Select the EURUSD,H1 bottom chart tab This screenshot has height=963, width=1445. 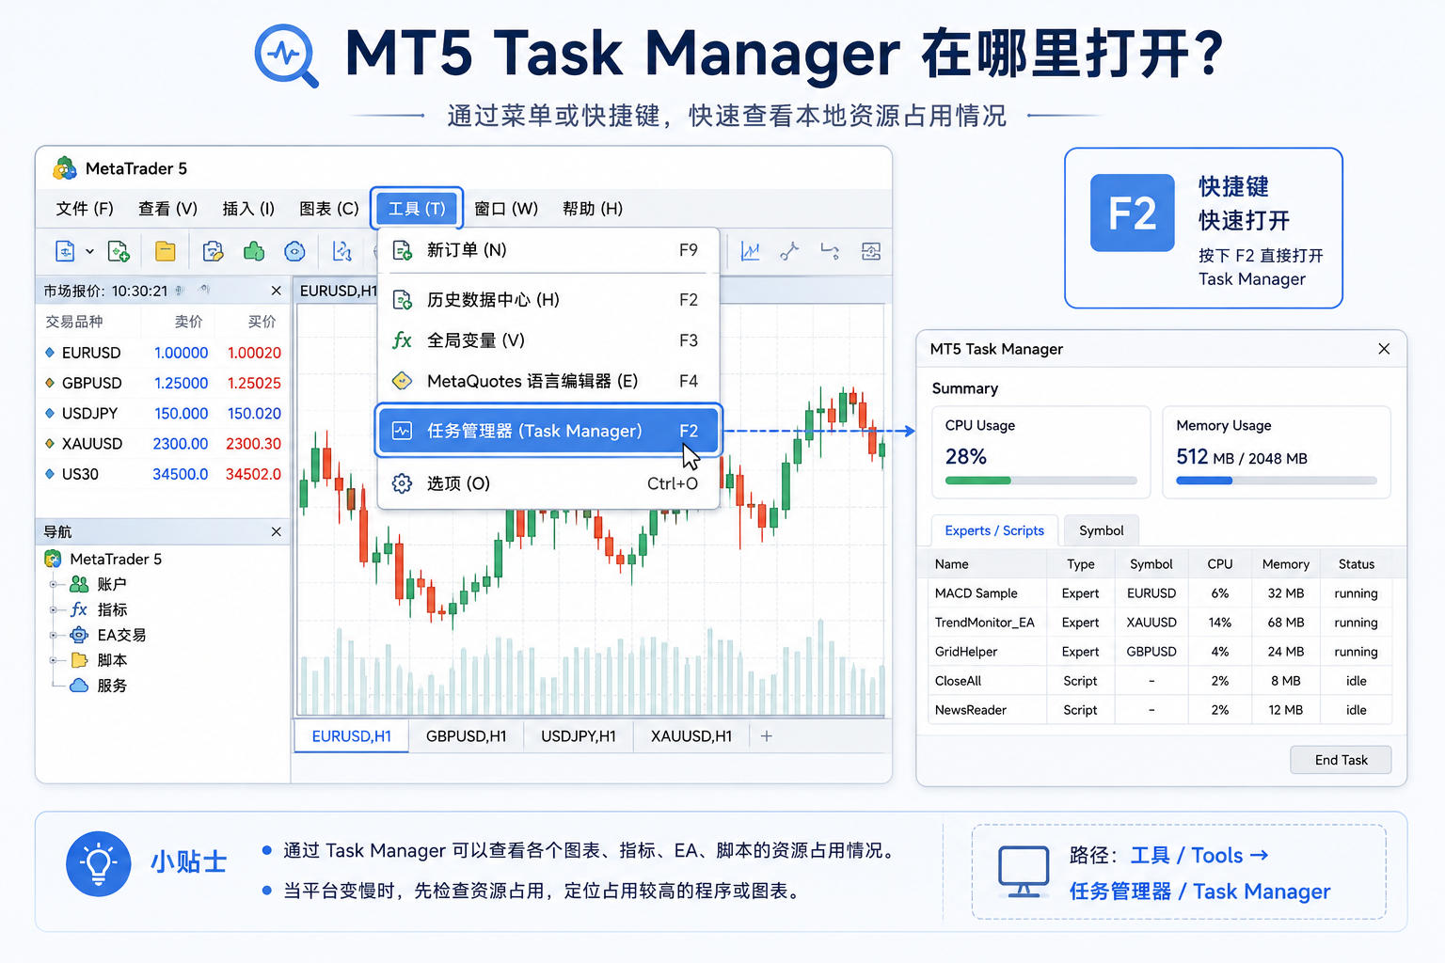click(x=352, y=736)
